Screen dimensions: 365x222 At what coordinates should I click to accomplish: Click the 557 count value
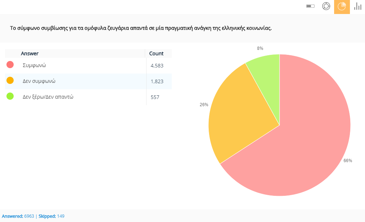(x=155, y=97)
